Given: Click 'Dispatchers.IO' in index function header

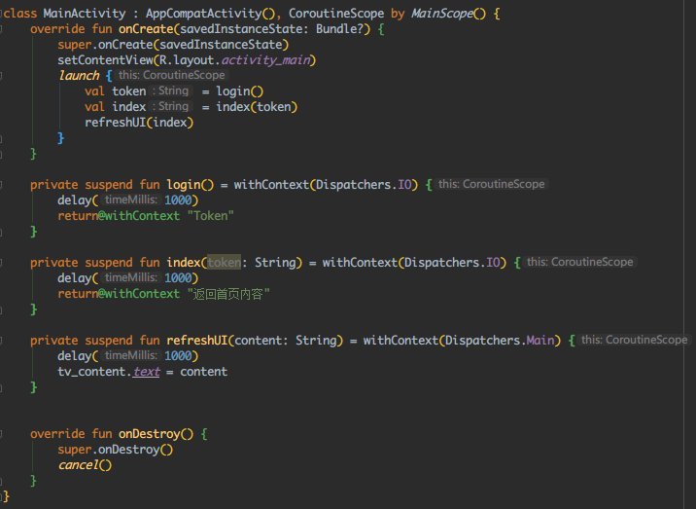Looking at the screenshot, I should pyautogui.click(x=452, y=262).
